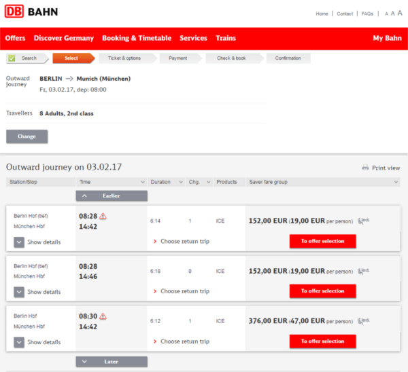Click the Products column header
Viewport: 408px width, 372px height.
tap(229, 182)
